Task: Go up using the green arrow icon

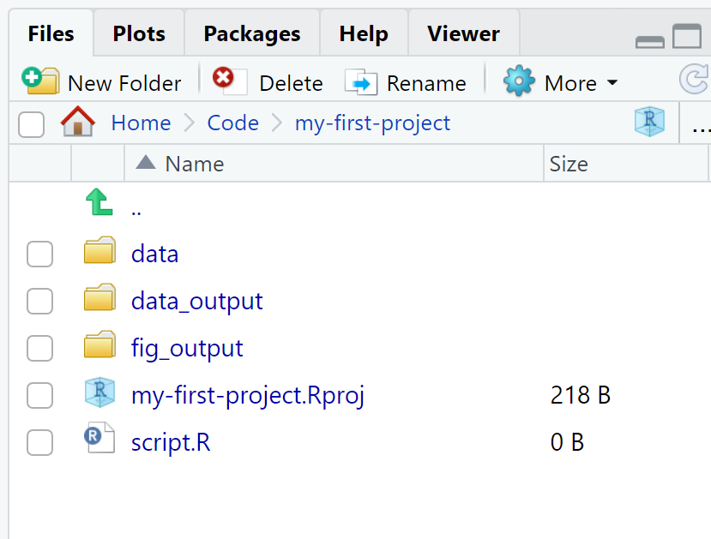Action: coord(99,202)
